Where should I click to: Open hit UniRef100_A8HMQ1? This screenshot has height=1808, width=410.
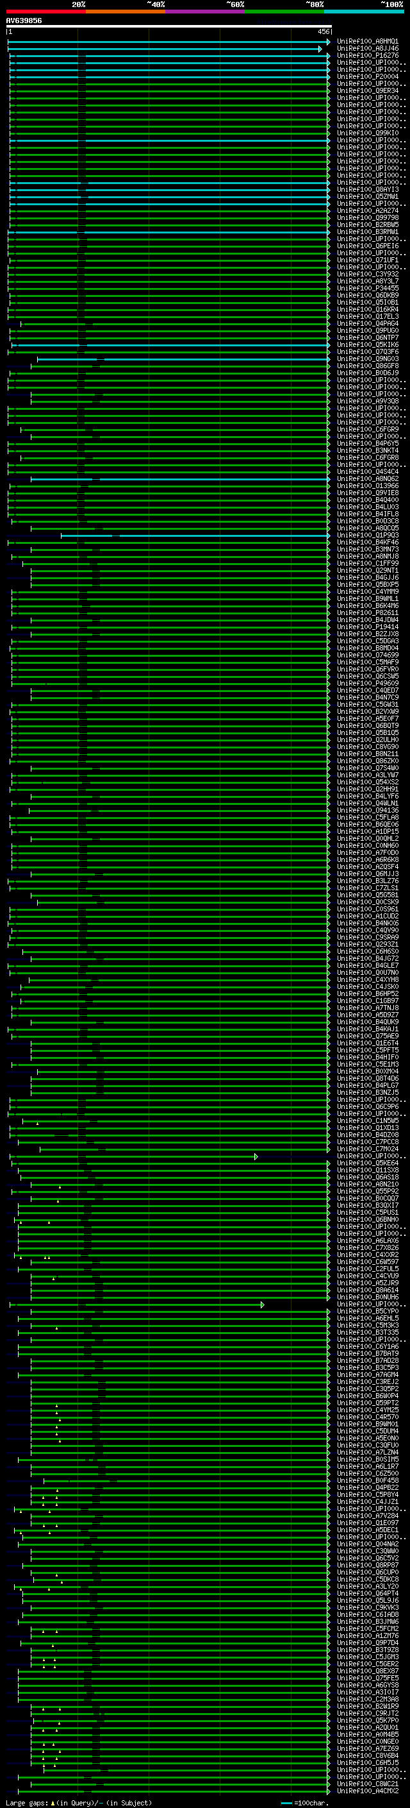point(367,42)
